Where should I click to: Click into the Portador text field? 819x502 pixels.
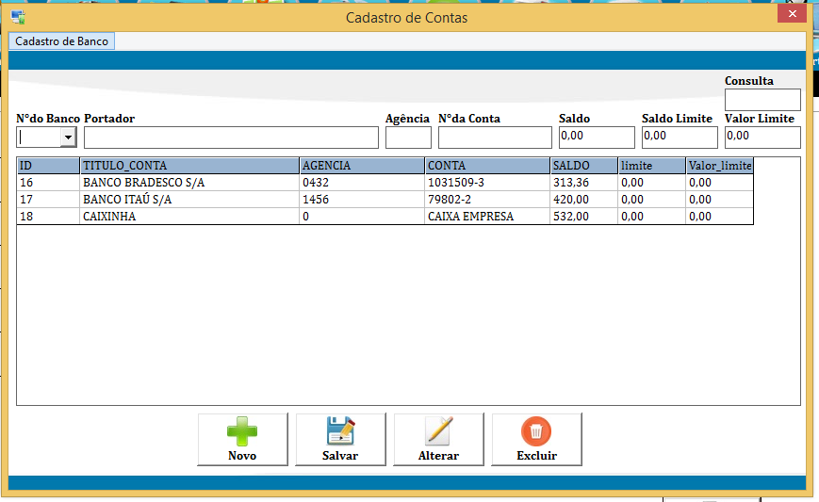click(231, 138)
